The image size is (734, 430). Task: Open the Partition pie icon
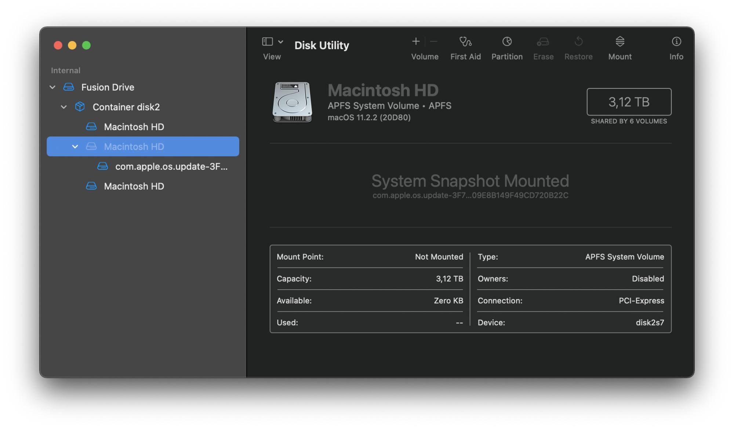507,41
